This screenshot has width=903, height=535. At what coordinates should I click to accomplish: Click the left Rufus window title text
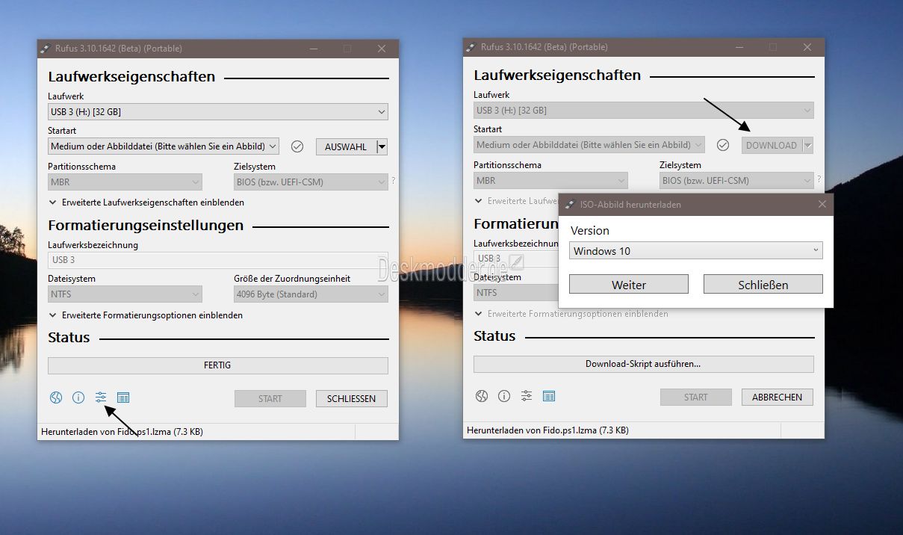click(x=119, y=49)
